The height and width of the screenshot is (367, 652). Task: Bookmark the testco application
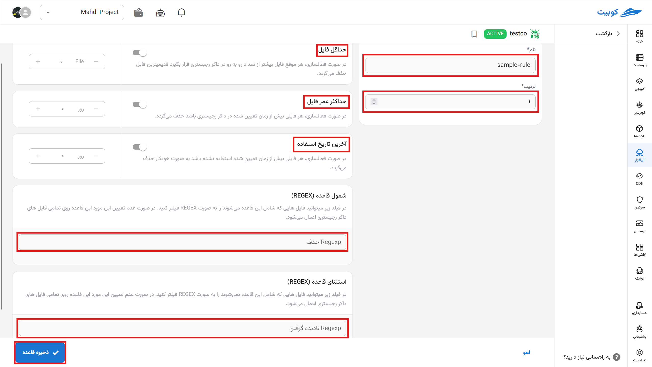click(x=474, y=34)
